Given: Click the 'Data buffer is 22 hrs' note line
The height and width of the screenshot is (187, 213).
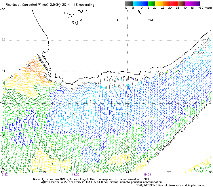Looking at the screenshot, I should pyautogui.click(x=101, y=182).
